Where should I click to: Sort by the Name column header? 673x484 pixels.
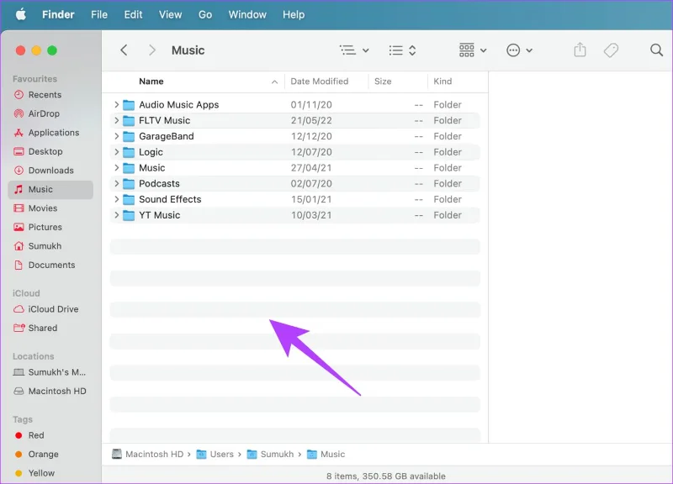(151, 82)
